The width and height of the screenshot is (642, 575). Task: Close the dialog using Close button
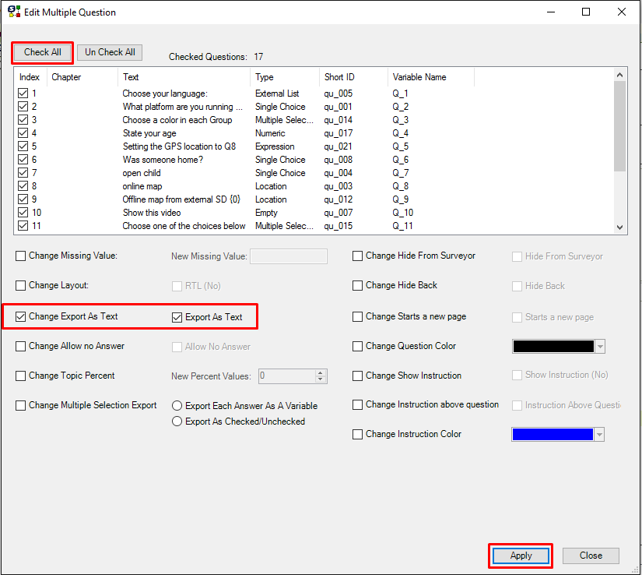[591, 556]
